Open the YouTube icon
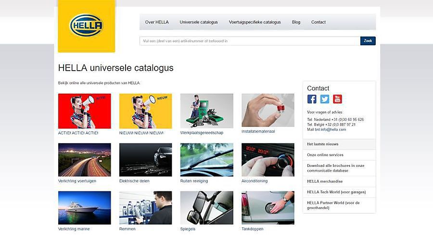Screen dimensions: 433x238 pos(337,99)
